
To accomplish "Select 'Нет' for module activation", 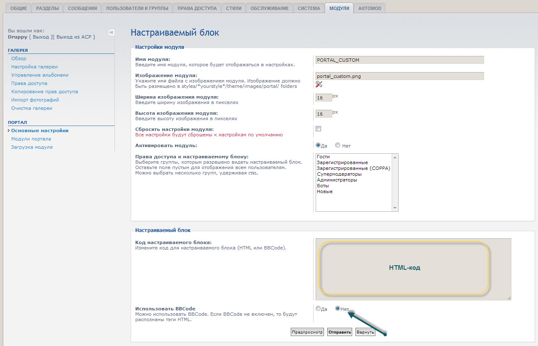I will tap(338, 145).
